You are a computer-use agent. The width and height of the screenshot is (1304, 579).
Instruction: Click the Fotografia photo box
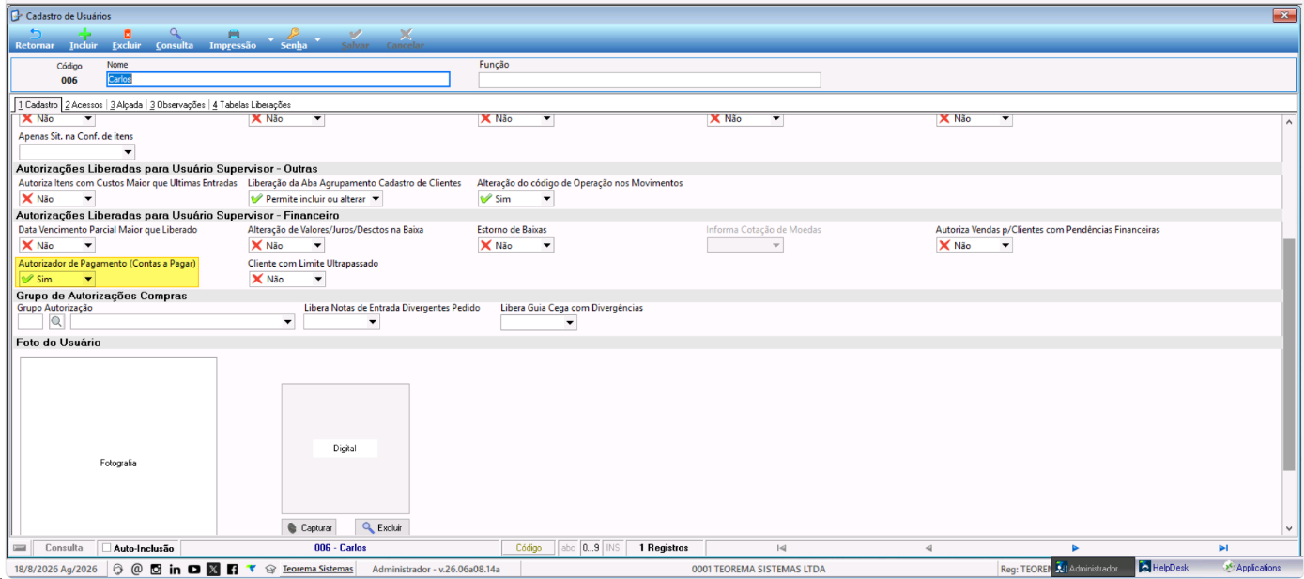[x=118, y=447]
